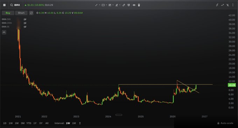Select the 3M time range
This screenshot has height=128, width=238.
[23, 123]
